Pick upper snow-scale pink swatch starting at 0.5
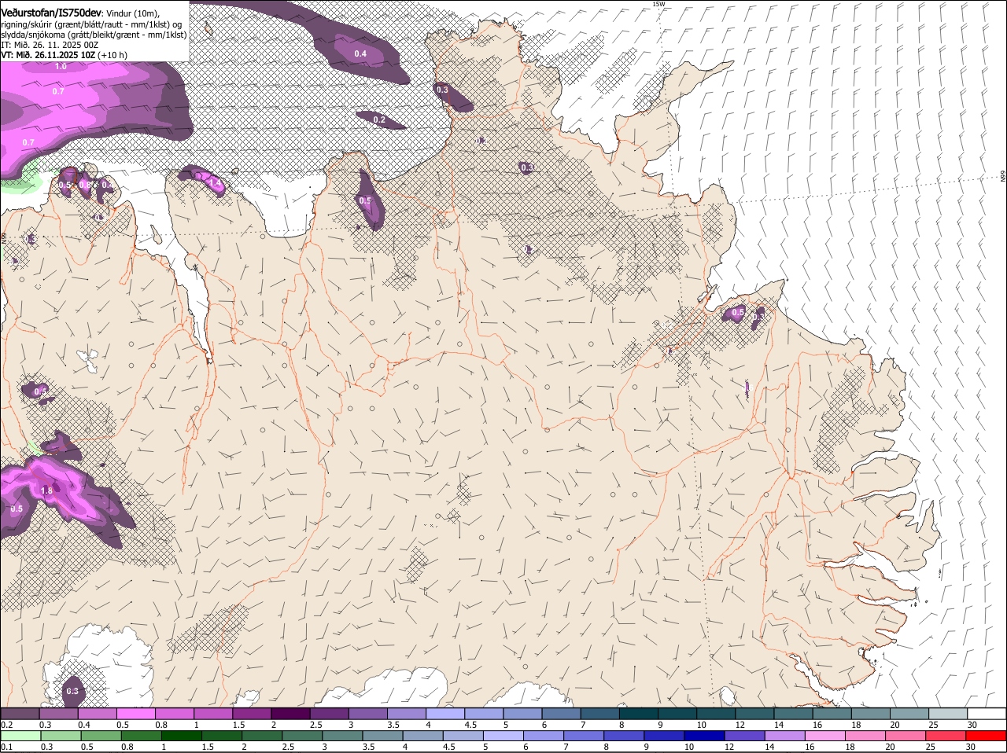Screen dimensions: 1007x753 pos(135,713)
